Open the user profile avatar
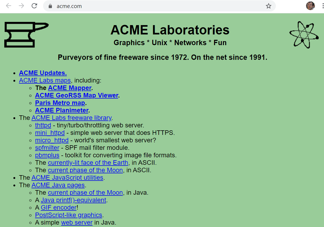Image resolution: width=324 pixels, height=227 pixels. click(x=310, y=6)
